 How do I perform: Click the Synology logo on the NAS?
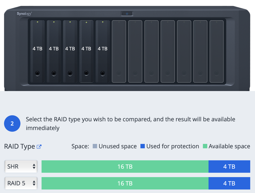[x=24, y=14]
